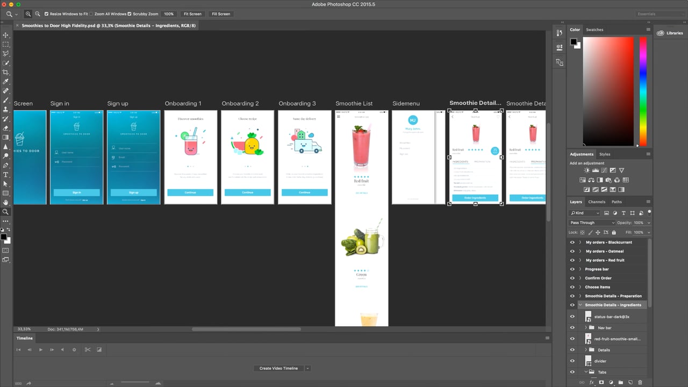
Task: Enable Zoom All Windows checkbox
Action: point(91,14)
